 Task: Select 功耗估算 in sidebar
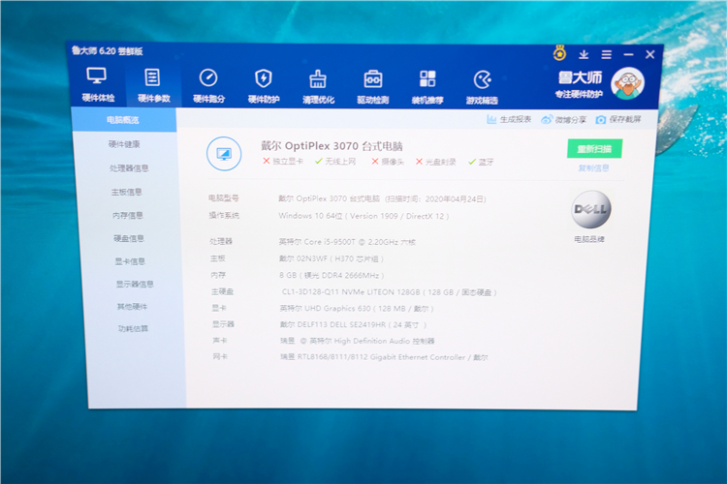click(x=133, y=328)
